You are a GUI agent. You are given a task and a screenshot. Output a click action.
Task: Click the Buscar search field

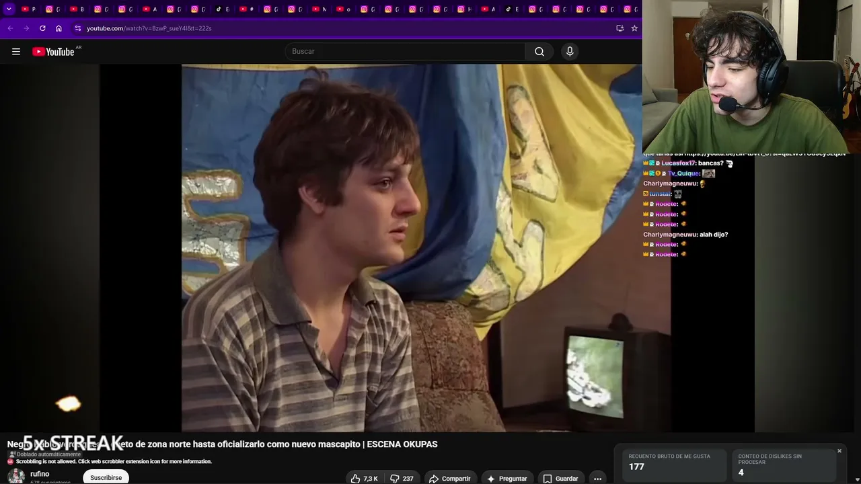[x=405, y=52]
